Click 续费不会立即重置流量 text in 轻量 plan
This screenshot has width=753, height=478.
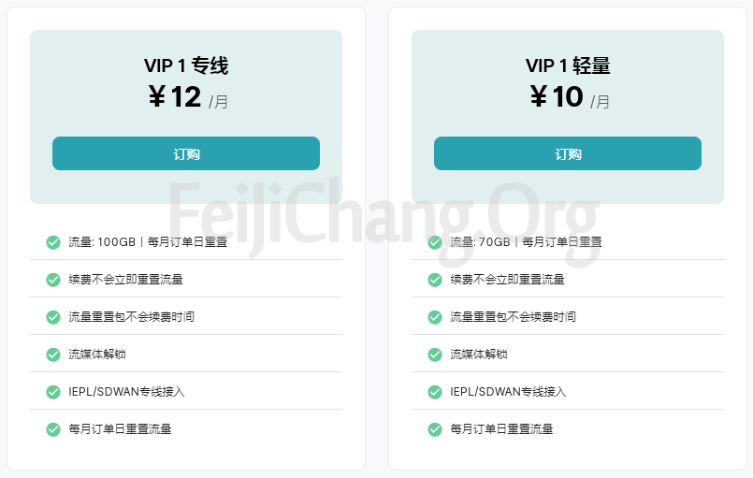point(507,280)
